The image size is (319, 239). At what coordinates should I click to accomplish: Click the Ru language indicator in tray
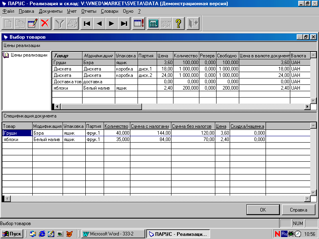(x=284, y=234)
